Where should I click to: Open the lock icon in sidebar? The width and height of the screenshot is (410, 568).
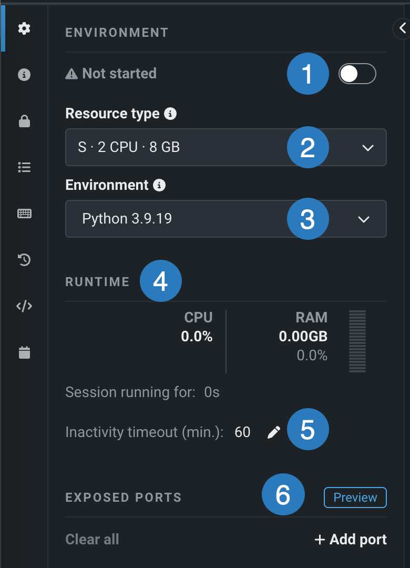tap(24, 121)
